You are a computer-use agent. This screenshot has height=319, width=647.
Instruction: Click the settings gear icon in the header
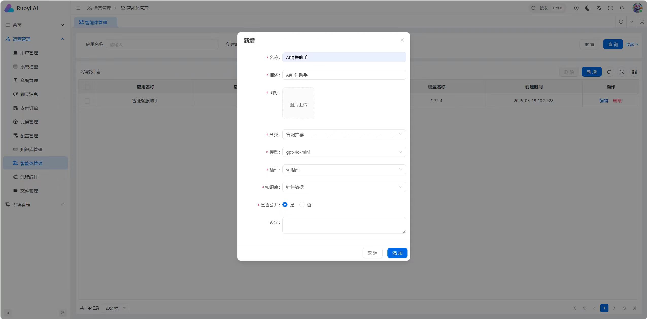(x=576, y=8)
